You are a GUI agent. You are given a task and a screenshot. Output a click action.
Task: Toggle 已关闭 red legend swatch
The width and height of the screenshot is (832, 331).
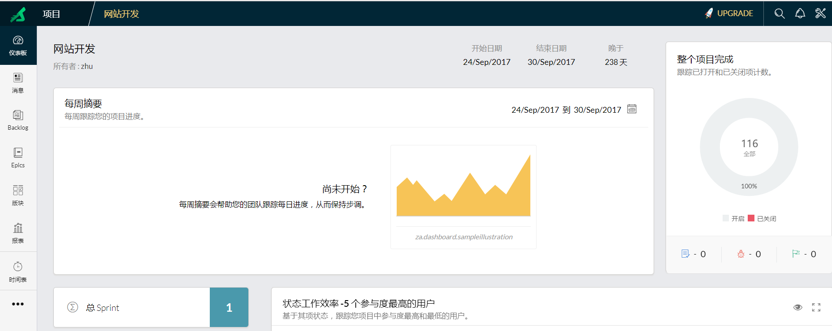[x=751, y=218]
